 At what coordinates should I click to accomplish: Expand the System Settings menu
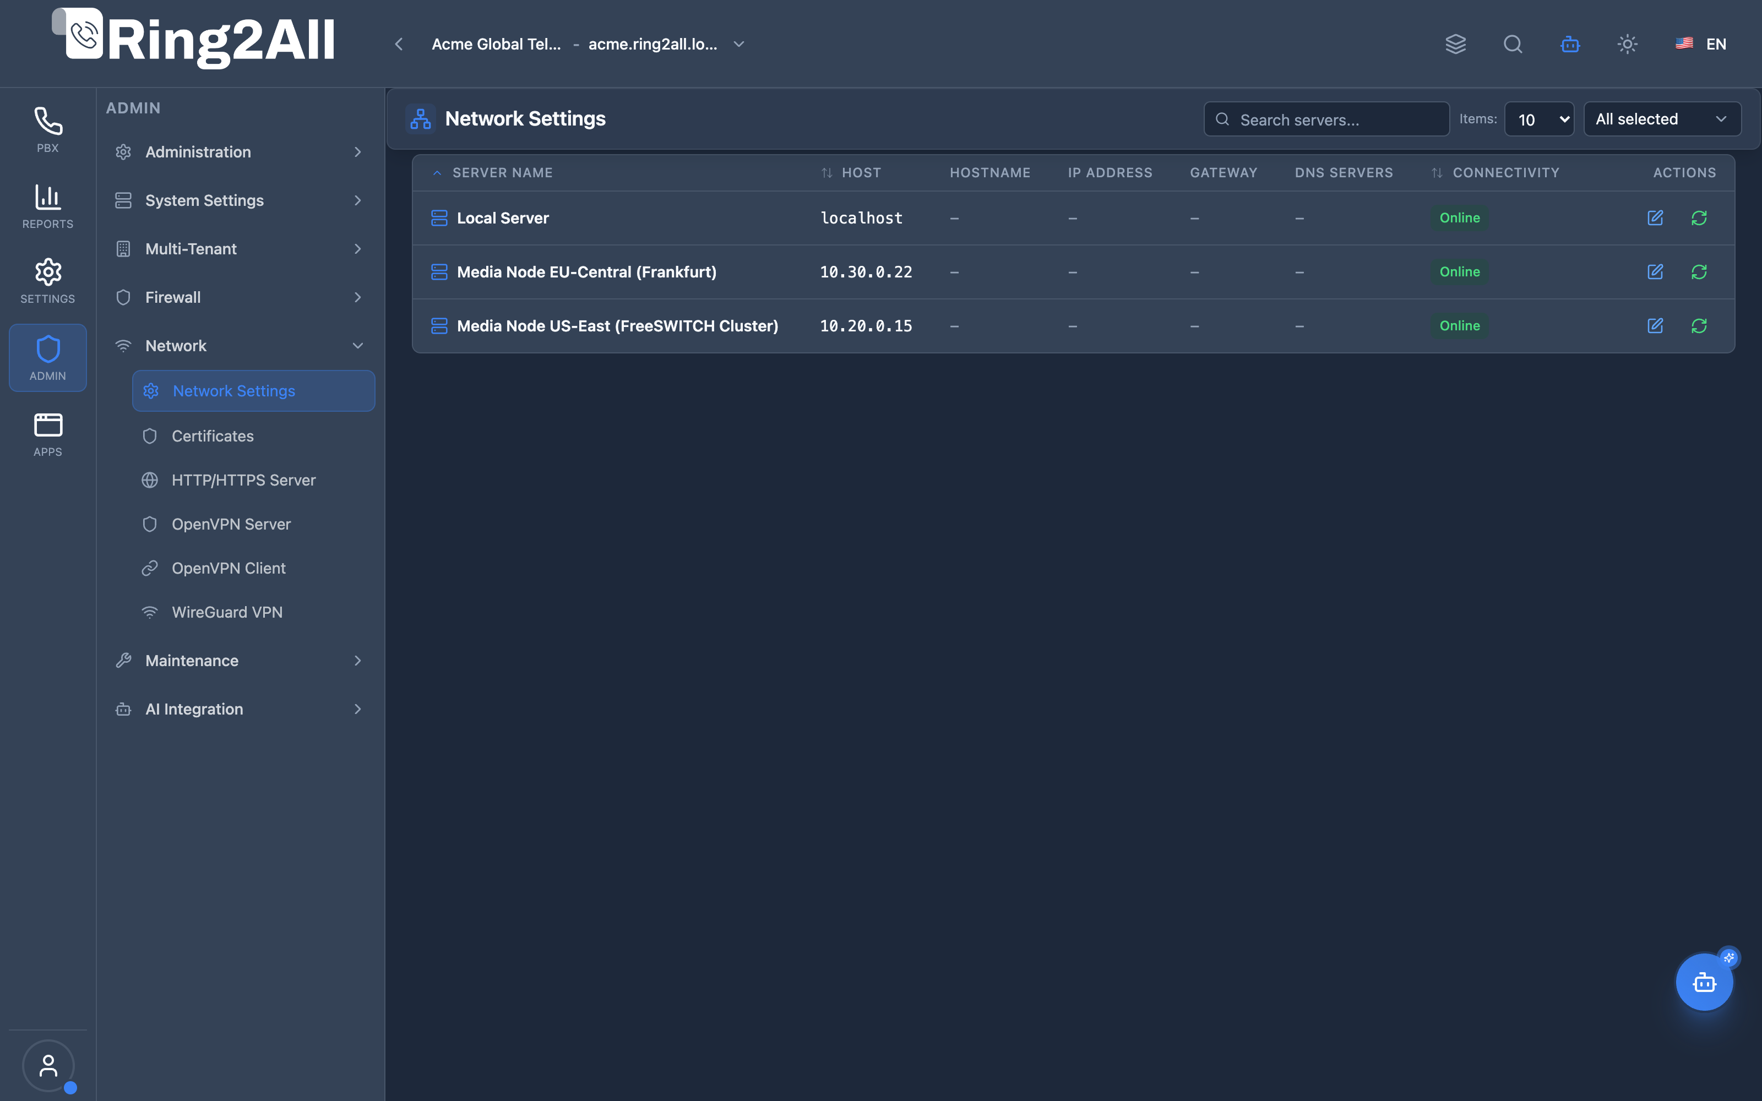[239, 200]
